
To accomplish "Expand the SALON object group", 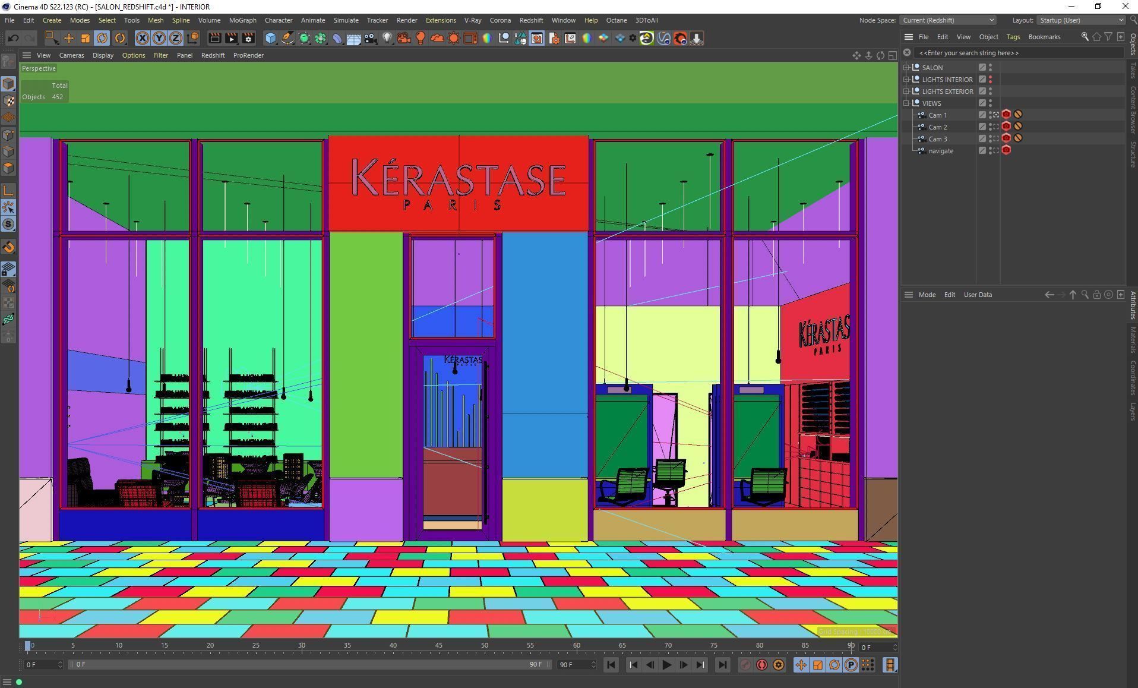I will [907, 68].
